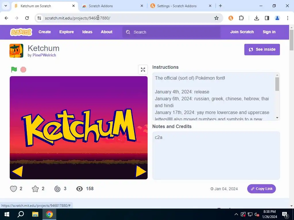Click the left yellow arrow in project stage
Viewport: 294px width, 220px height.
[x=18, y=171]
